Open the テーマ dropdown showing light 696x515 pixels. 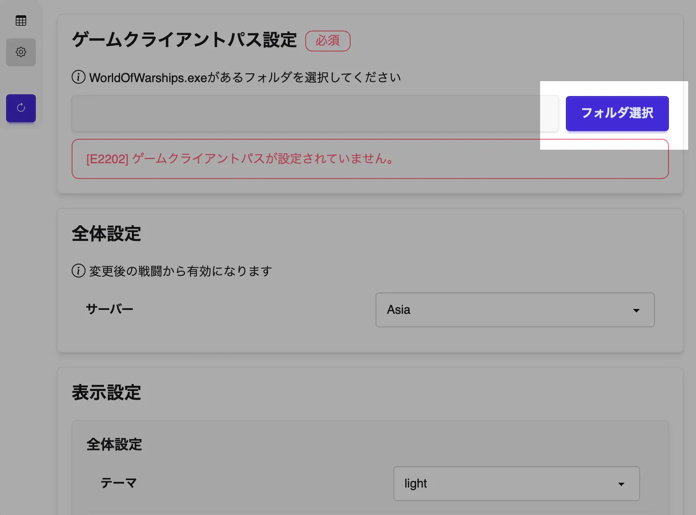click(517, 484)
